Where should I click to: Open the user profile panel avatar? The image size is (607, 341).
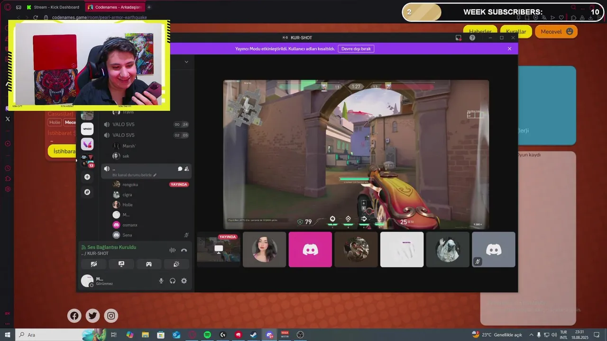tap(87, 281)
